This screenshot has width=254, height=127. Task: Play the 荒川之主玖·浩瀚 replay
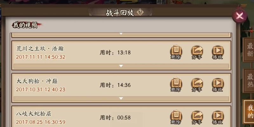pyautogui.click(x=218, y=52)
